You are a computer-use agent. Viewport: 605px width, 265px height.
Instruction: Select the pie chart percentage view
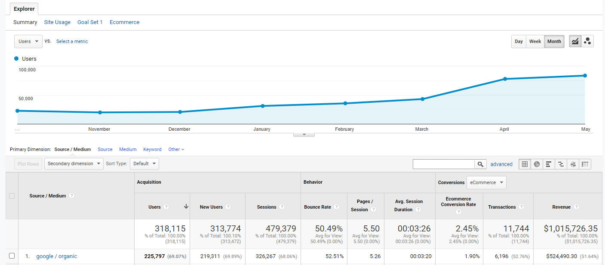pyautogui.click(x=537, y=164)
